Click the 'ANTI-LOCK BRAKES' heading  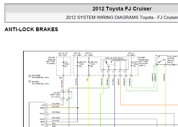click(31, 29)
